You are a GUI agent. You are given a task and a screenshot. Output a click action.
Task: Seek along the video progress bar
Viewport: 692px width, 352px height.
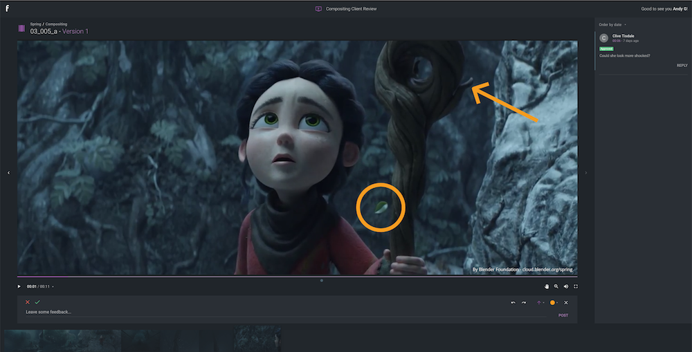tap(297, 277)
